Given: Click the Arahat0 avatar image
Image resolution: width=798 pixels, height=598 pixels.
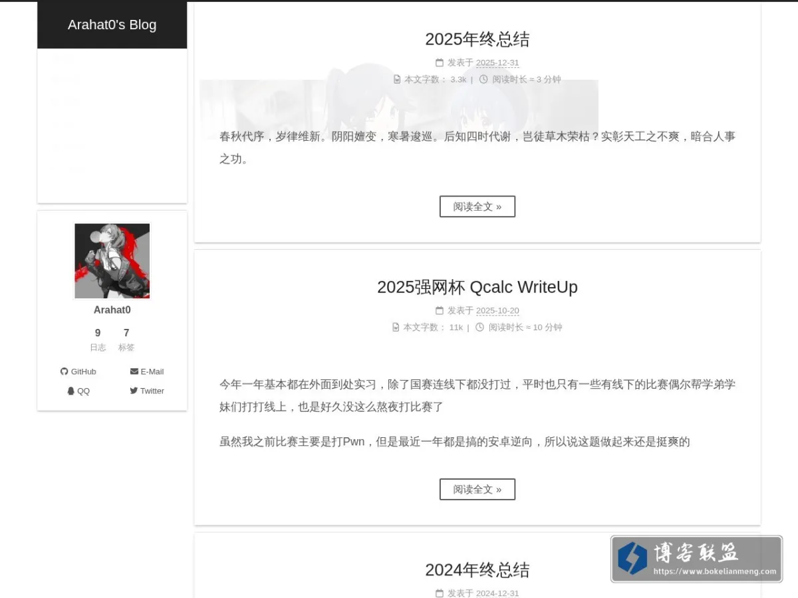Looking at the screenshot, I should (112, 261).
